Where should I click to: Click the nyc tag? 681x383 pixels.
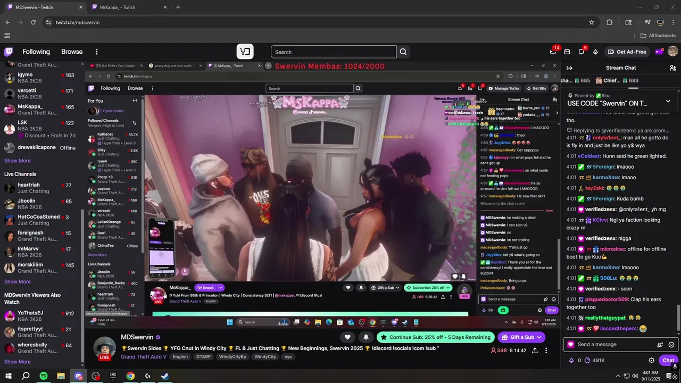pyautogui.click(x=288, y=356)
